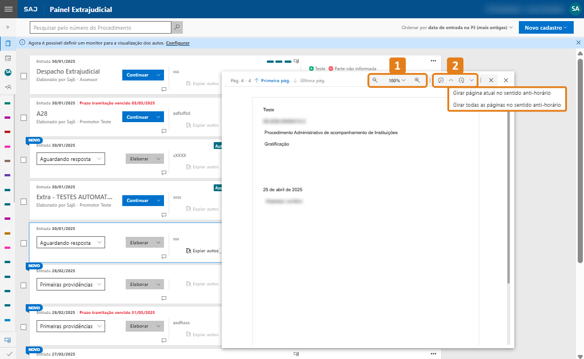Screen dimensions: 584x359
Task: Check the Despacho Extrajudicial row checkbox
Action: (23, 76)
